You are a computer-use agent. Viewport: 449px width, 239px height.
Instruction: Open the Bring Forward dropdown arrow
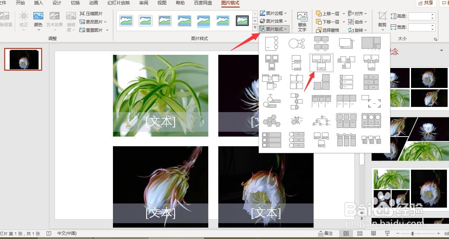pos(344,13)
